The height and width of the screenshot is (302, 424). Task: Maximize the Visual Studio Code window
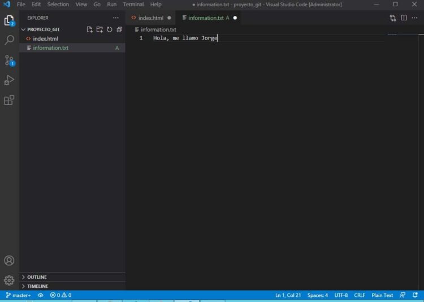(395, 5)
